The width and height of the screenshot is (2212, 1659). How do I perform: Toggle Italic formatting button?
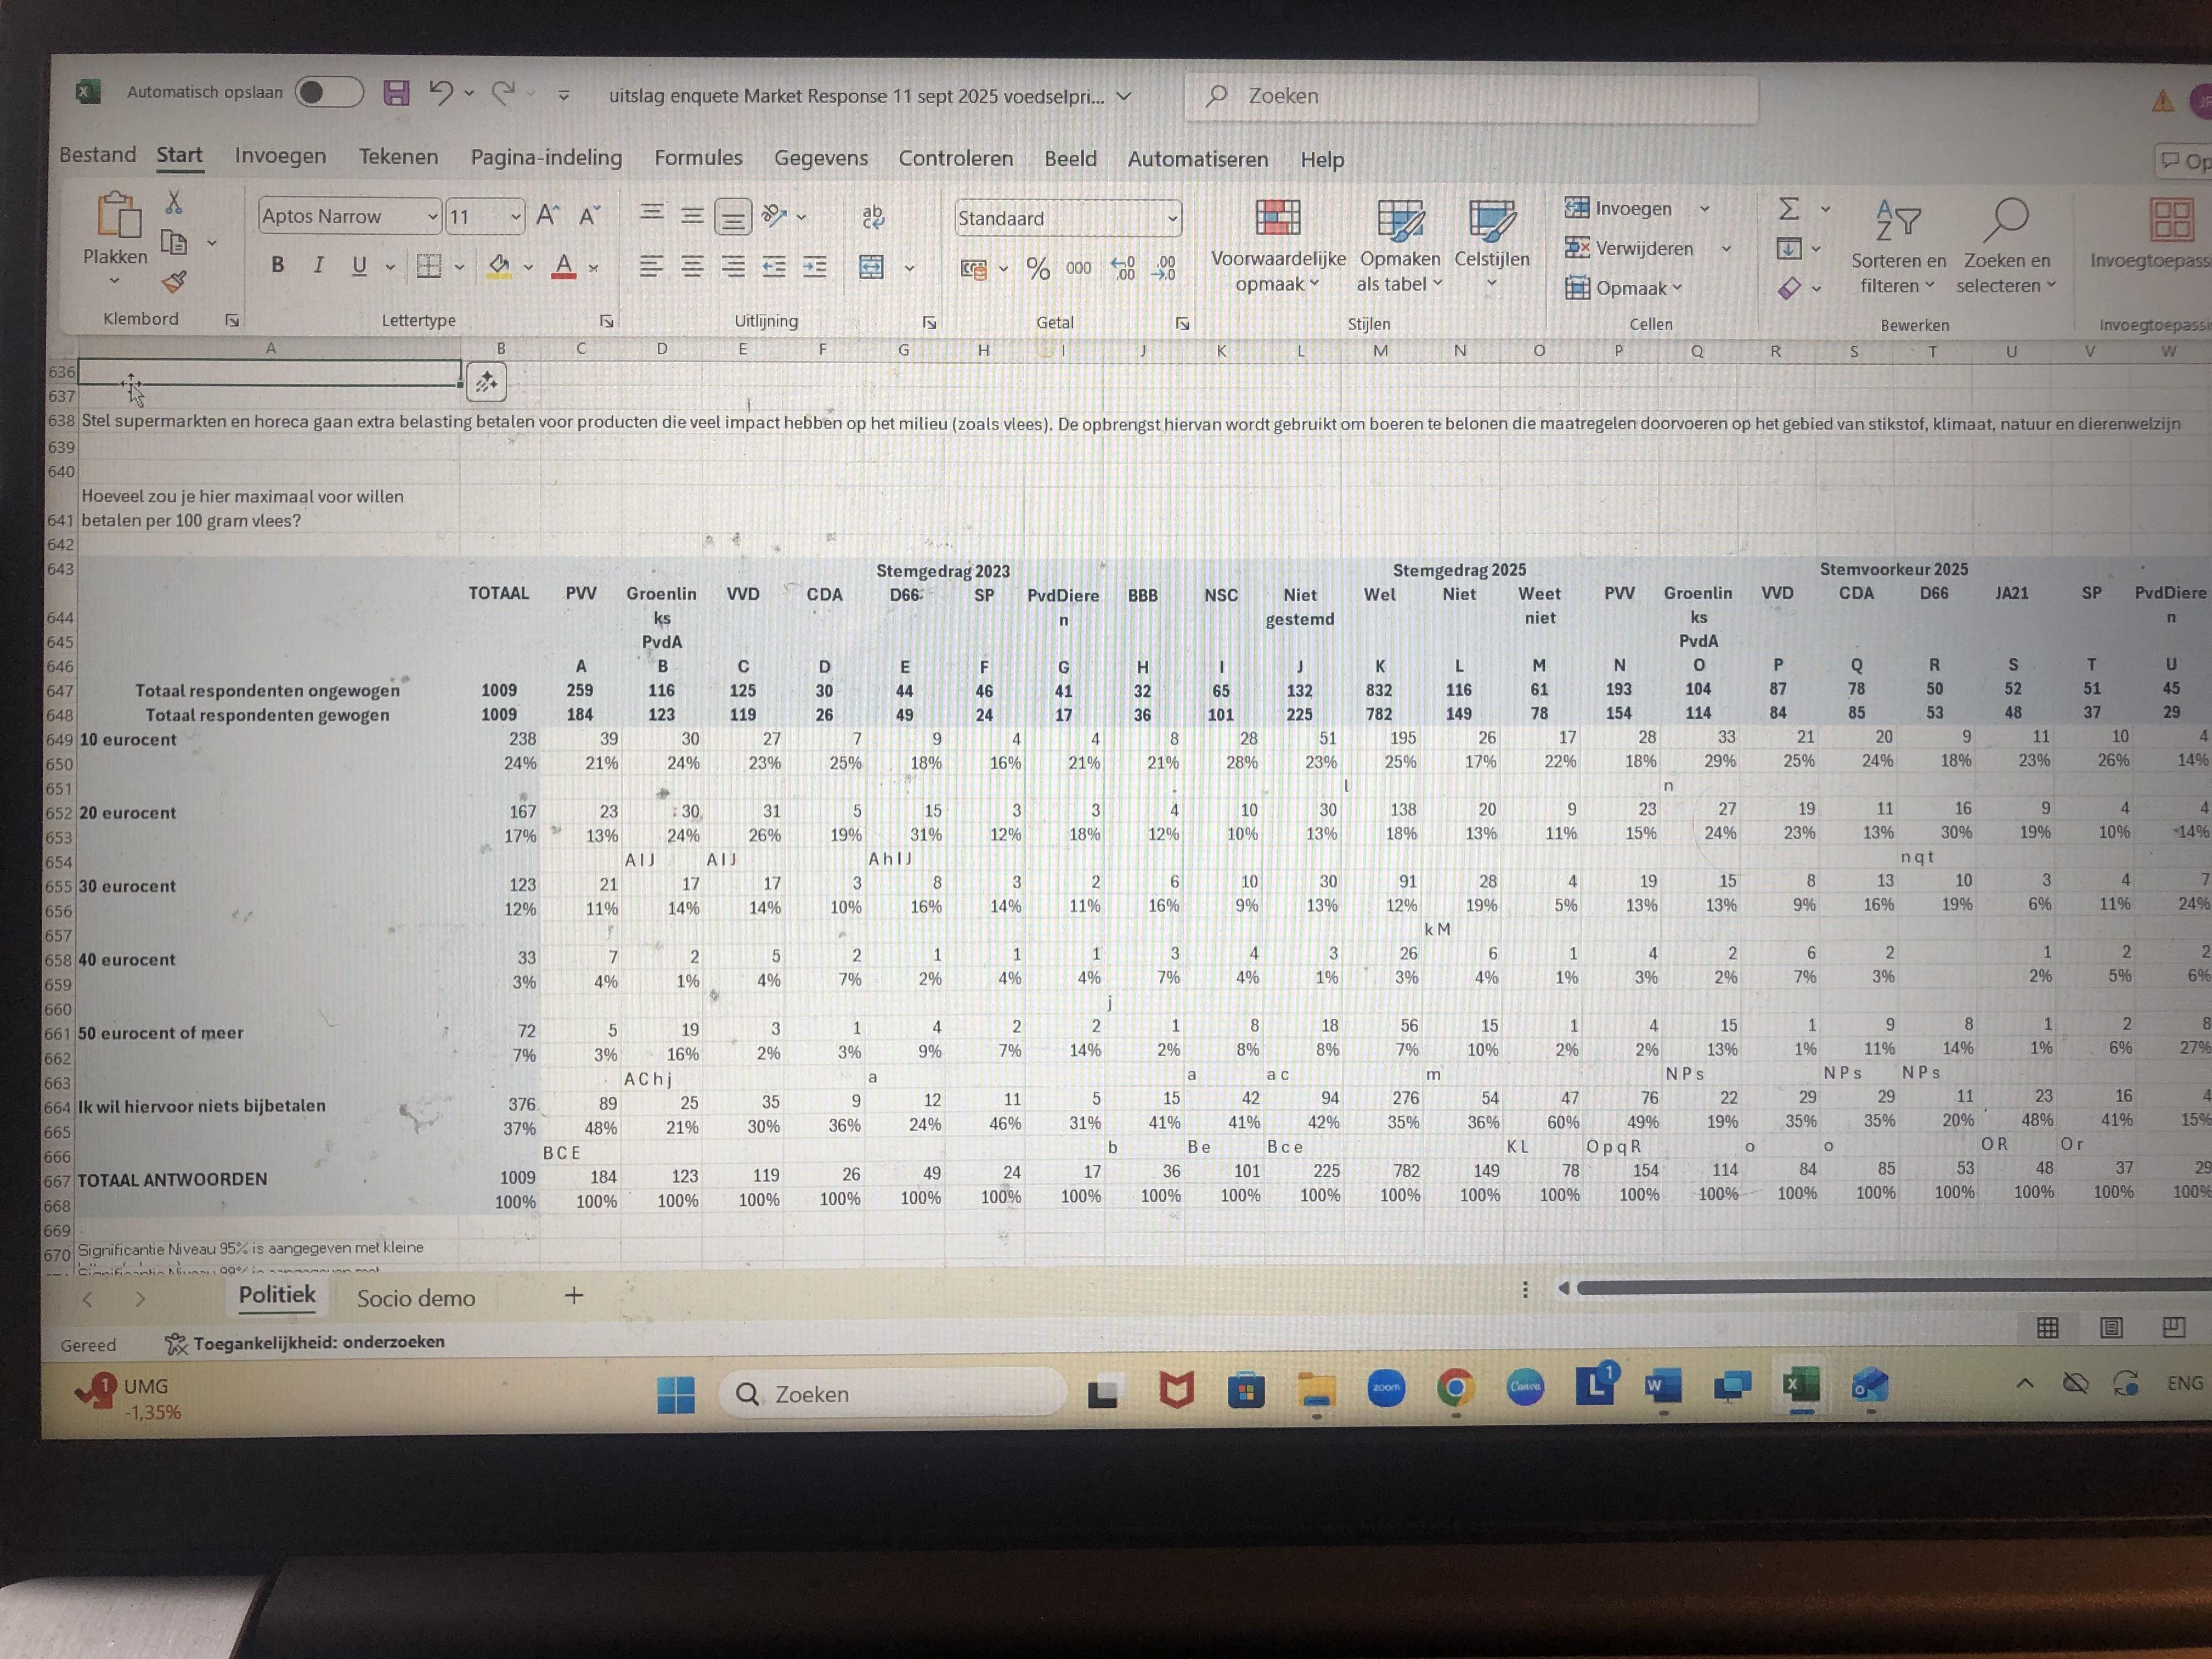319,265
